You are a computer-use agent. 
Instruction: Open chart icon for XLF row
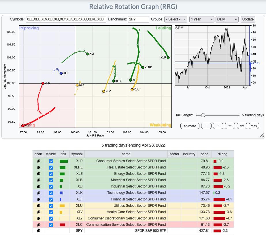(x=39, y=199)
